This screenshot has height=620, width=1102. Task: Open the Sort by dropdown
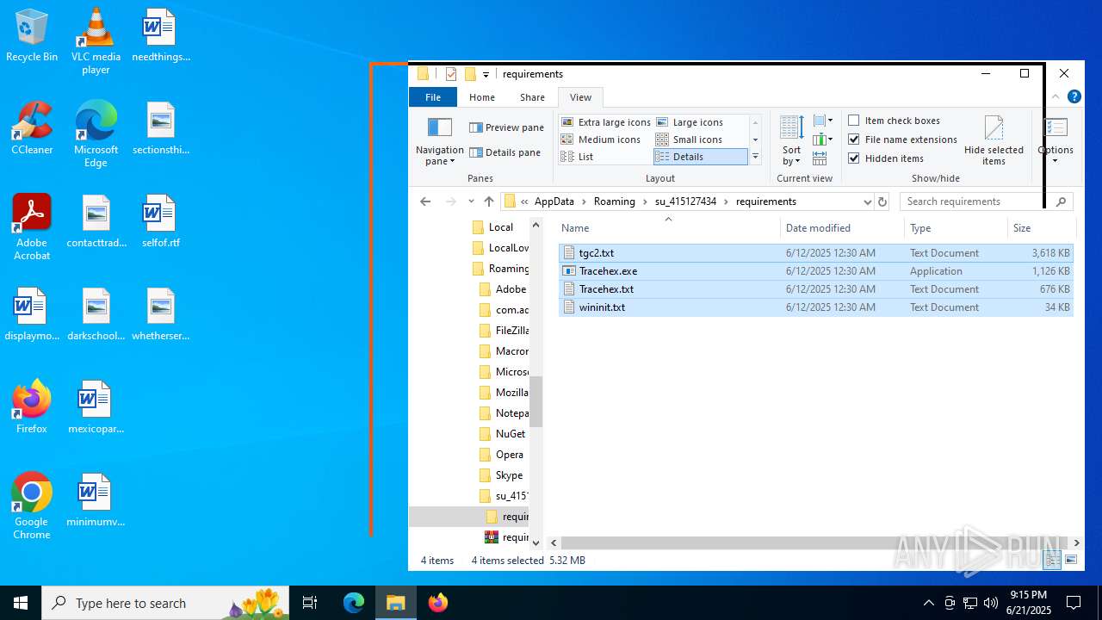[791, 141]
